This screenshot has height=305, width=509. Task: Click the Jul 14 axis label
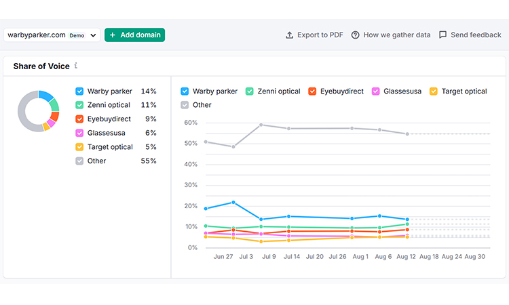[x=292, y=257]
